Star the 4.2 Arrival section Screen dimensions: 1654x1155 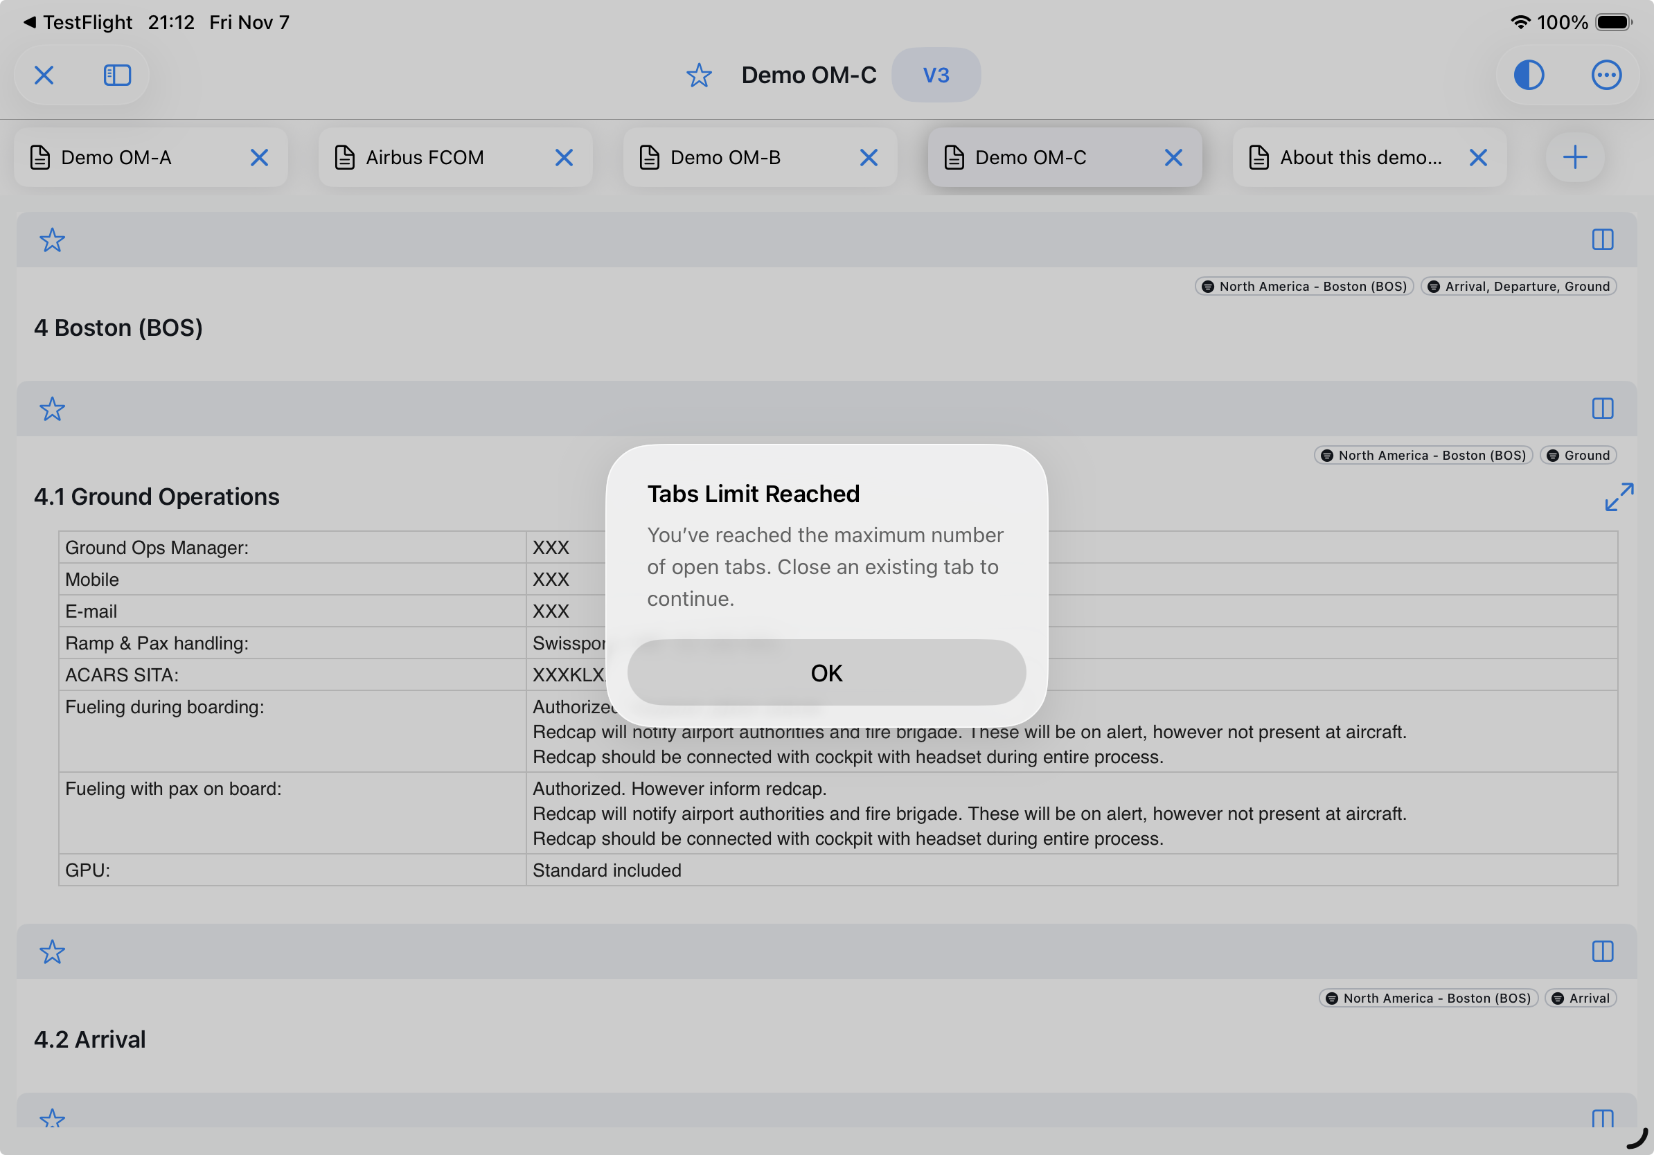[52, 952]
